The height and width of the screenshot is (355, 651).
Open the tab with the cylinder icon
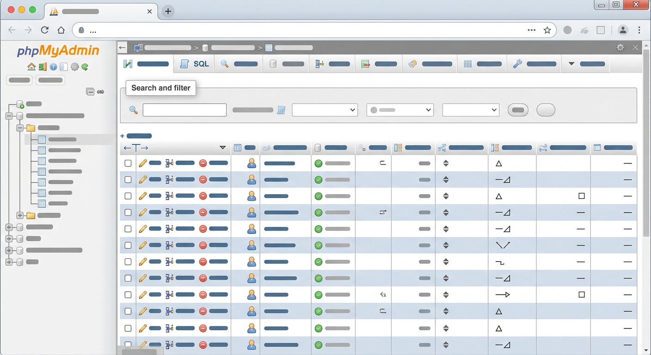coord(286,64)
